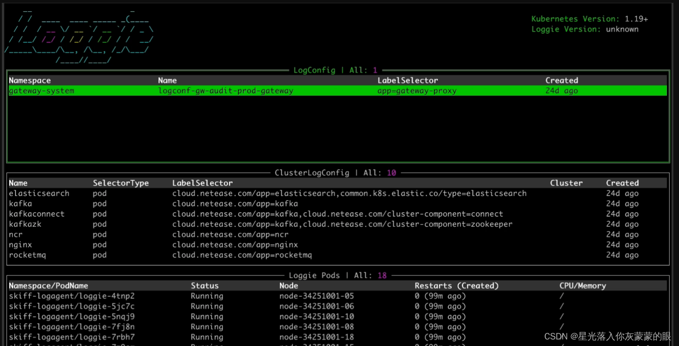Click node-34251001-05 in Node column
679x346 pixels.
pos(317,296)
